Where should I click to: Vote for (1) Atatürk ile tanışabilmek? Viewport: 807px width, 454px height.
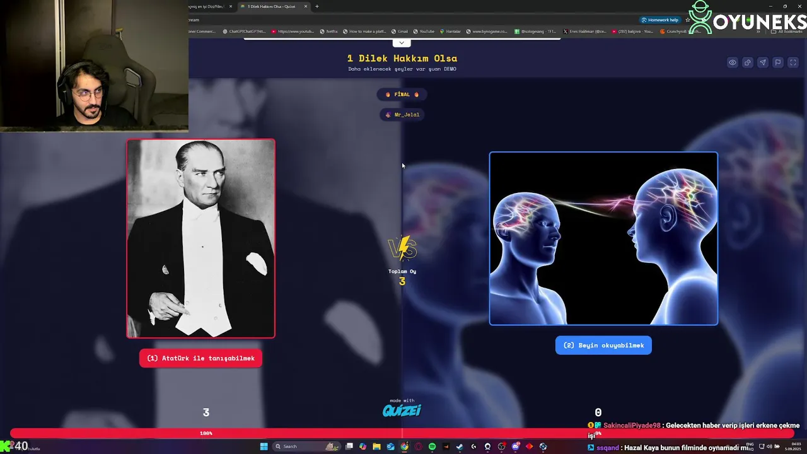tap(200, 358)
